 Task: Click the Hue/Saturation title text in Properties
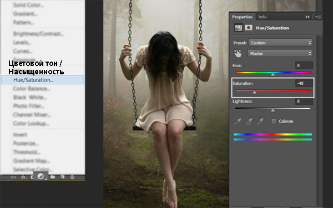273,28
